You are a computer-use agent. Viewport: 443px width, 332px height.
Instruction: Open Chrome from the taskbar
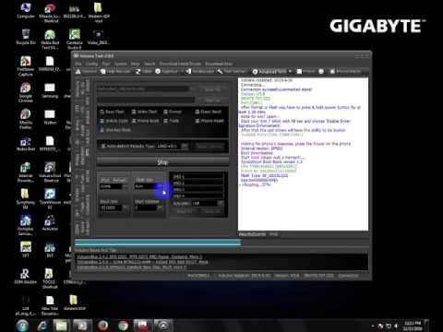(123, 326)
